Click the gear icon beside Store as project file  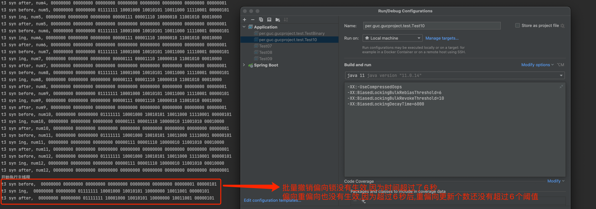click(562, 26)
